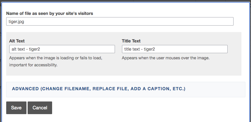Image resolution: width=251 pixels, height=122 pixels.
Task: Click the mouse-over help text under Title Text
Action: coord(166,58)
